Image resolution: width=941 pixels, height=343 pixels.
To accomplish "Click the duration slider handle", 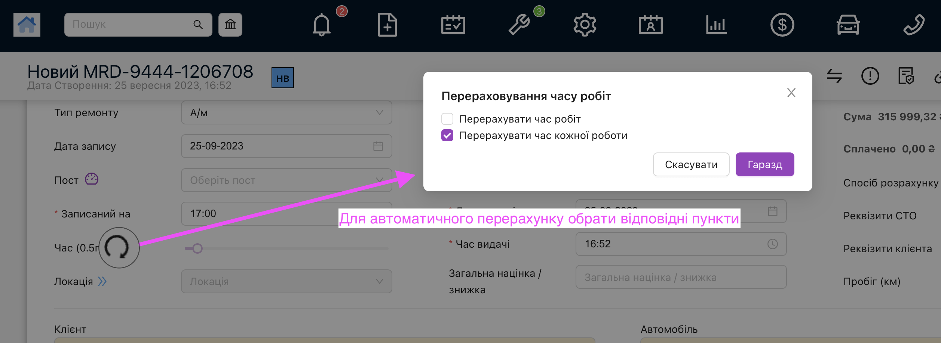I will (x=197, y=248).
